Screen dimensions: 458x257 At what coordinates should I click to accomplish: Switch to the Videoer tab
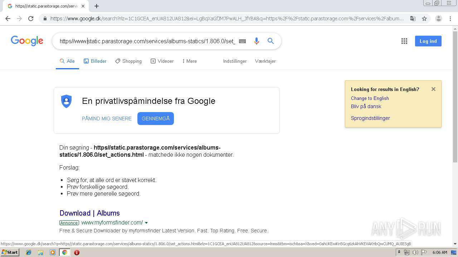pos(162,61)
